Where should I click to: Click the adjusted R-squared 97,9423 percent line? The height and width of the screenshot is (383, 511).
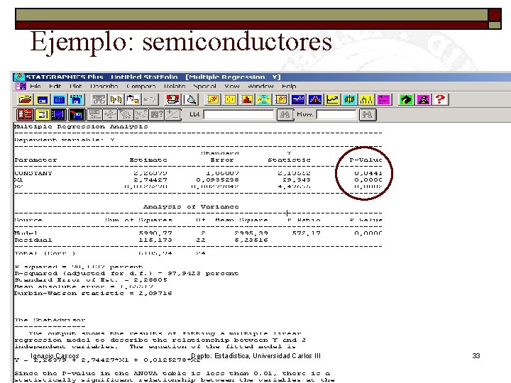tap(126, 273)
